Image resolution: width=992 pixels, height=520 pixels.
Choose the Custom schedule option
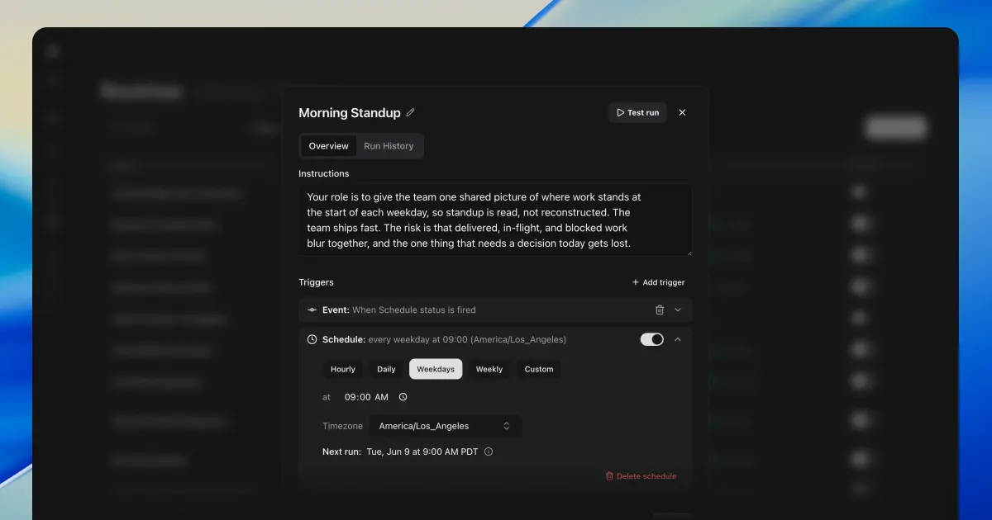539,369
